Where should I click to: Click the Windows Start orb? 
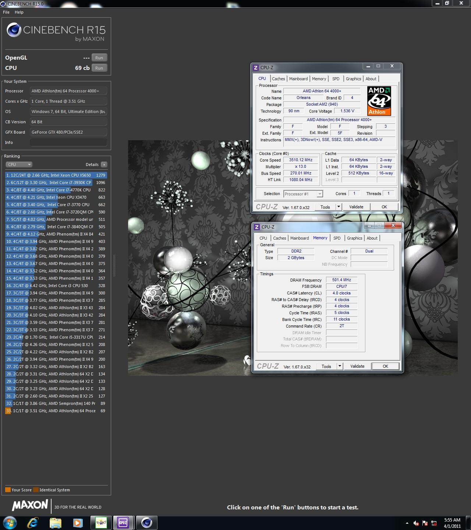point(10,523)
